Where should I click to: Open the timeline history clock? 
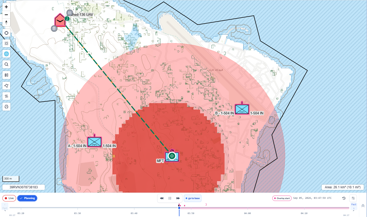(344, 198)
